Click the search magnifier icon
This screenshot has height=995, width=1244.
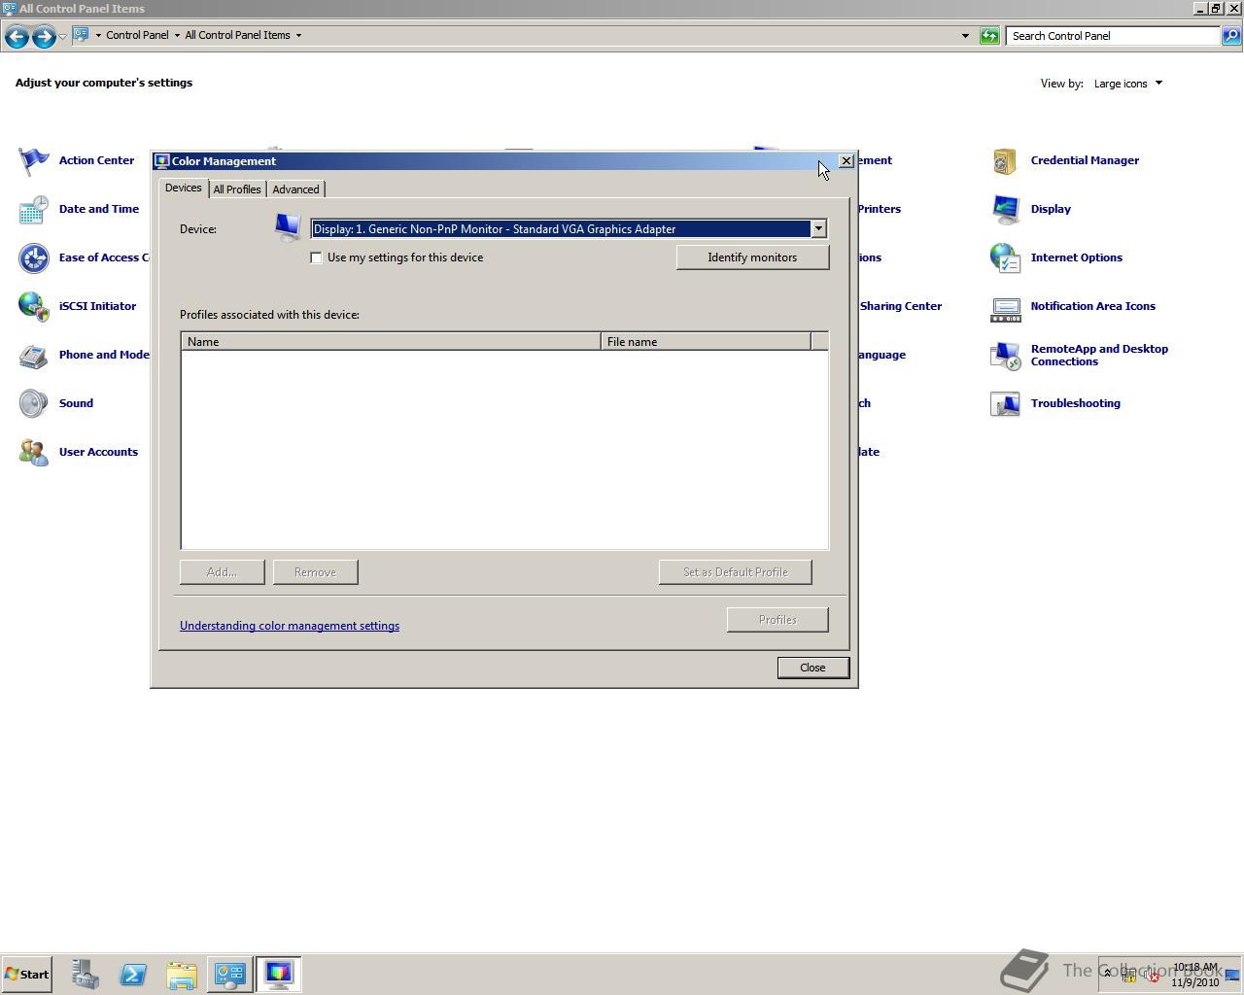[x=1231, y=36]
